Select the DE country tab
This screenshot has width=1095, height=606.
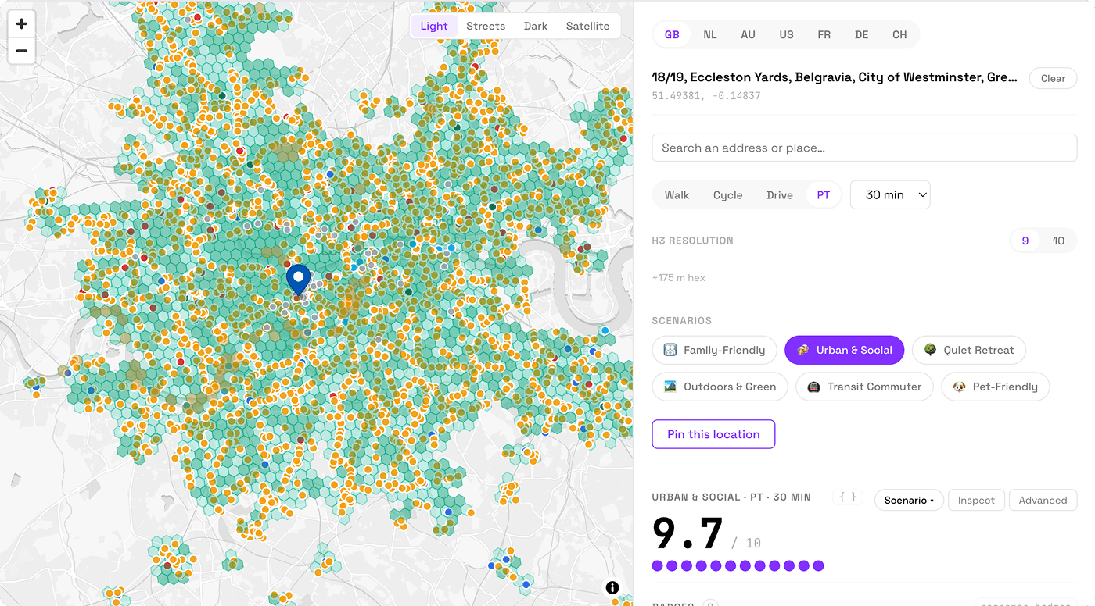(x=861, y=34)
